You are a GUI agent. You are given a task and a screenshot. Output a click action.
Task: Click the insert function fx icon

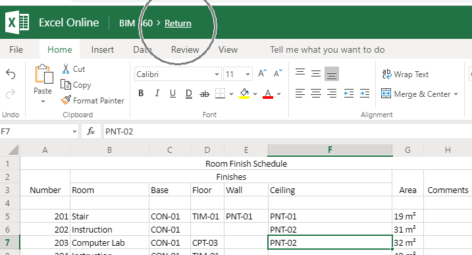[x=91, y=131]
